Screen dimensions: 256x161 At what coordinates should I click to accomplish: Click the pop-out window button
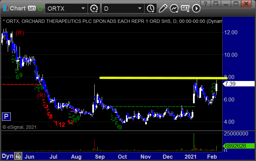(x=216, y=3)
